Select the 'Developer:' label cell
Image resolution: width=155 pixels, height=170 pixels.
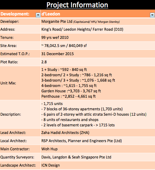click(x=20, y=21)
